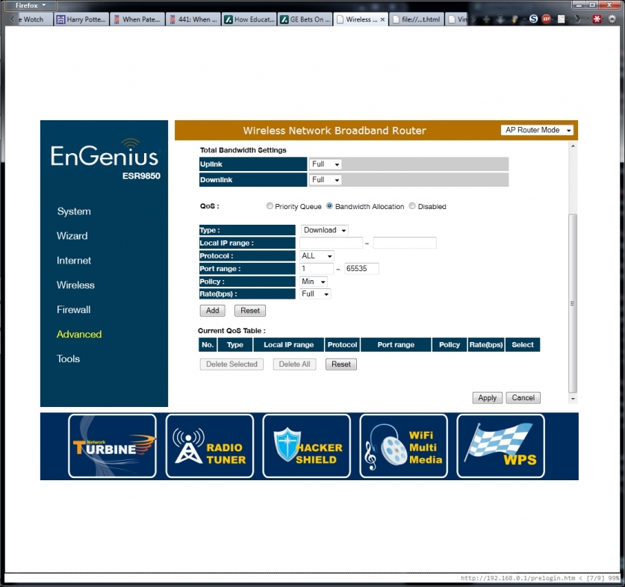This screenshot has height=587, width=625.
Task: Click the AdBlock Plus toolbar icon
Action: tap(547, 19)
